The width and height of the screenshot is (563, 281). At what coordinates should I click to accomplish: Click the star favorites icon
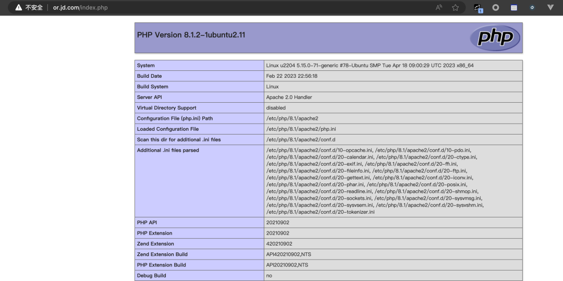click(x=455, y=7)
